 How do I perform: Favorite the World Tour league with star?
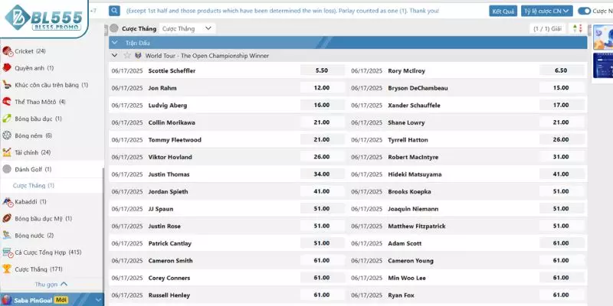coord(126,56)
